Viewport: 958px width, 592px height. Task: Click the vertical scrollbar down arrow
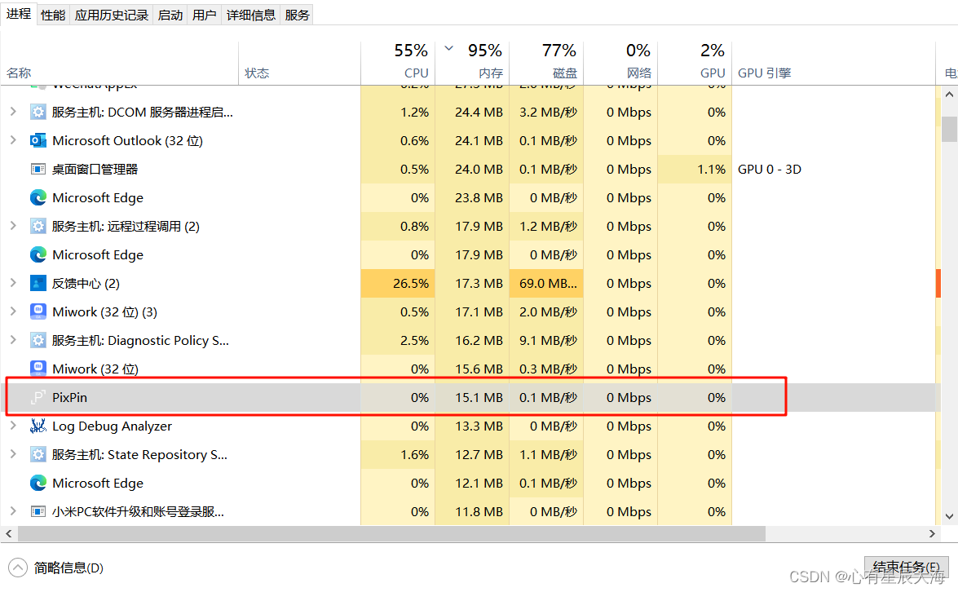[949, 516]
